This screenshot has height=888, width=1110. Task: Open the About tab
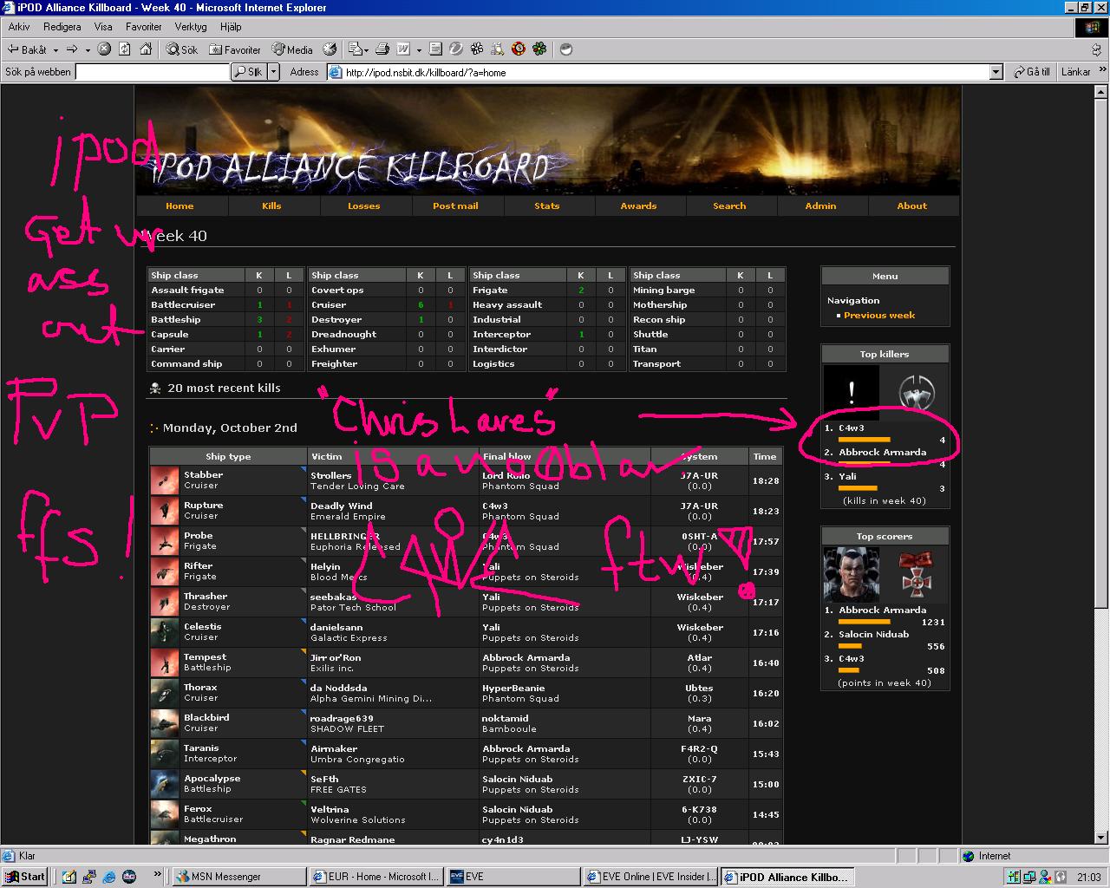point(911,206)
